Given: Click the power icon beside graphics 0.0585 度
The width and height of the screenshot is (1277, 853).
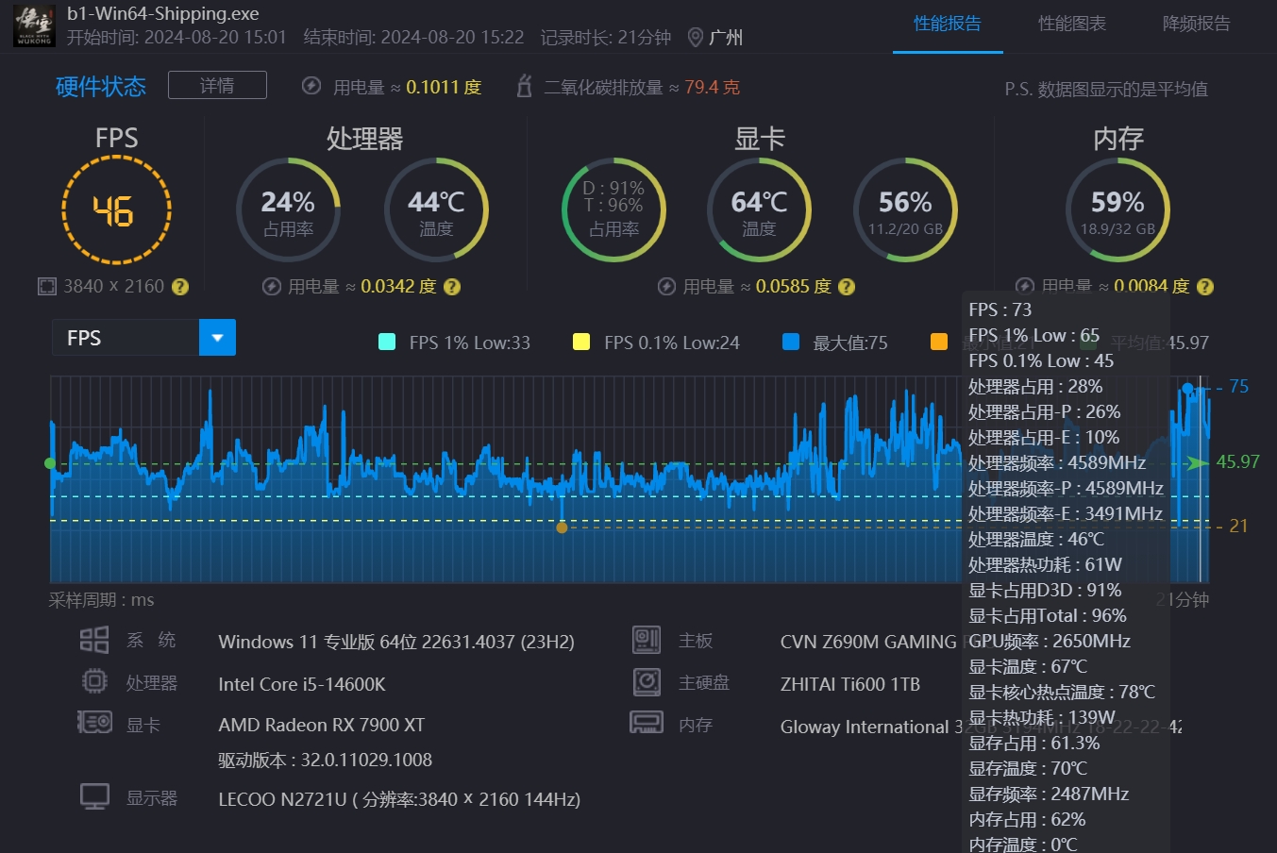Looking at the screenshot, I should coord(666,287).
